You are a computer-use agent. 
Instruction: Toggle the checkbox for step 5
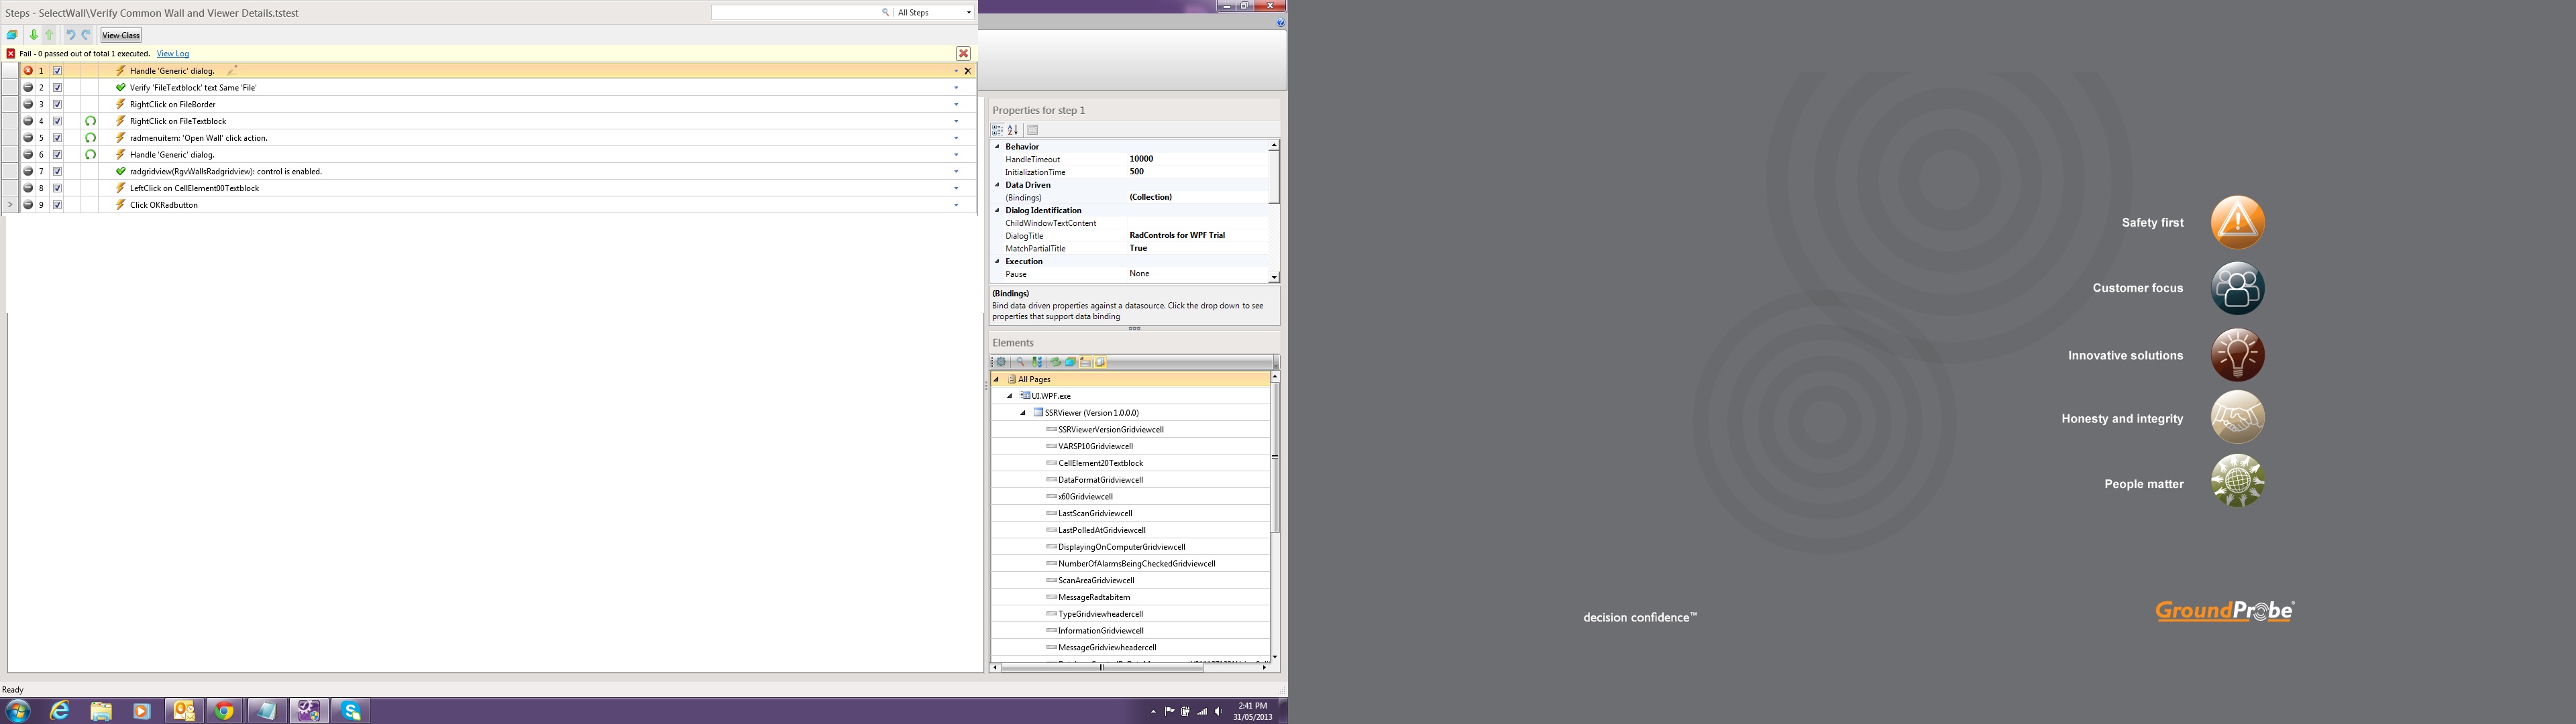click(57, 138)
